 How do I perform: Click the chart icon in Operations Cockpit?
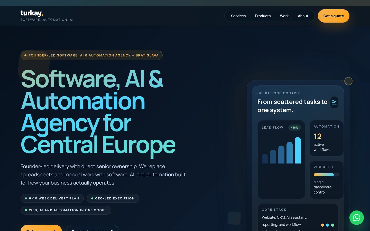pyautogui.click(x=334, y=102)
